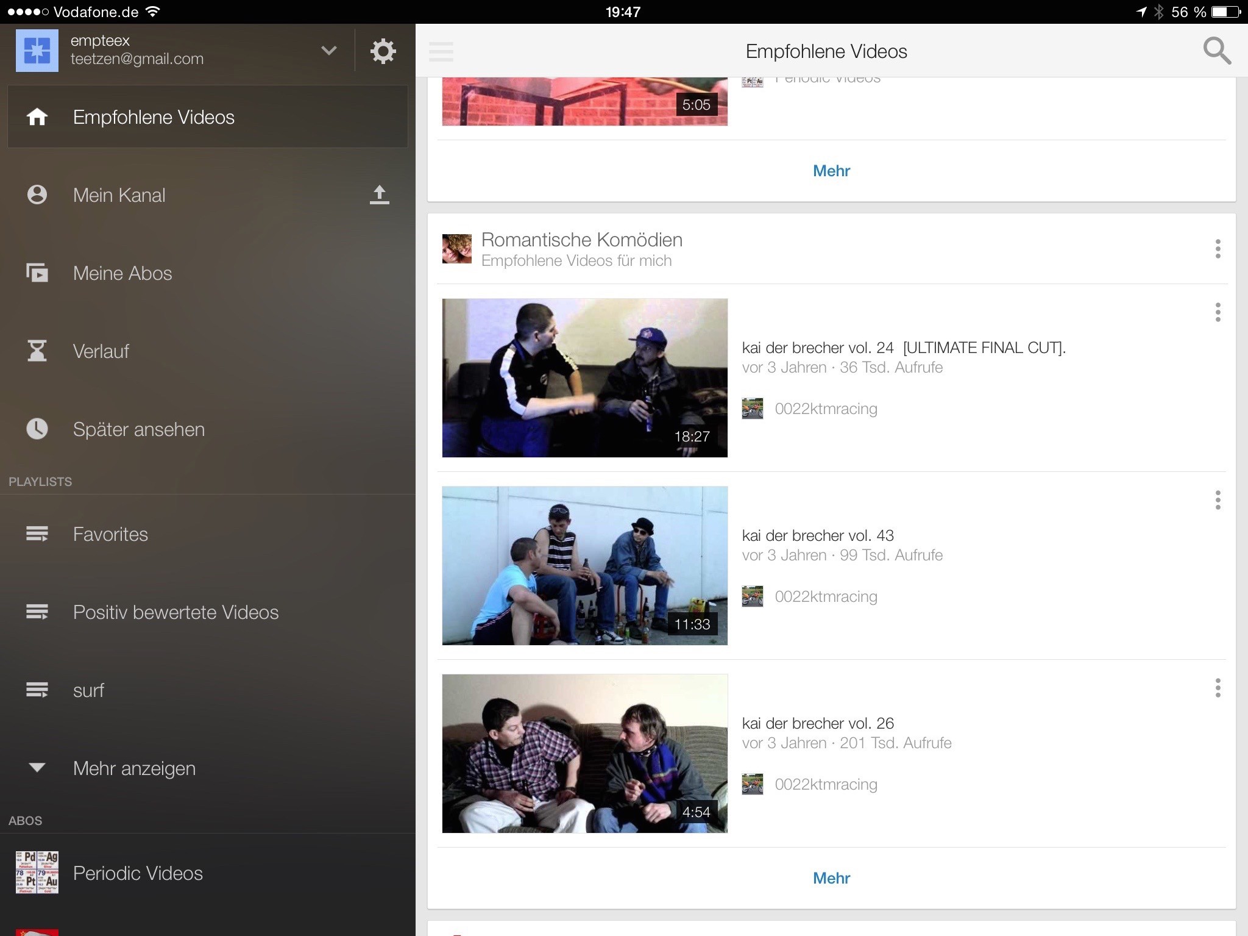Open search with the magnifier icon
This screenshot has width=1248, height=936.
(1216, 51)
